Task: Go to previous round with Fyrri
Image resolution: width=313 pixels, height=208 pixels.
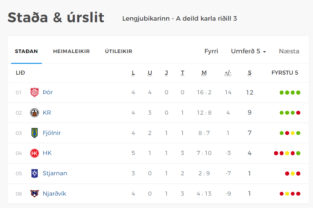Action: pyautogui.click(x=211, y=51)
